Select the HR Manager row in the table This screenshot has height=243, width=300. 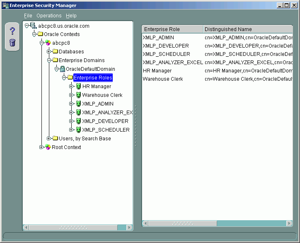pos(218,71)
